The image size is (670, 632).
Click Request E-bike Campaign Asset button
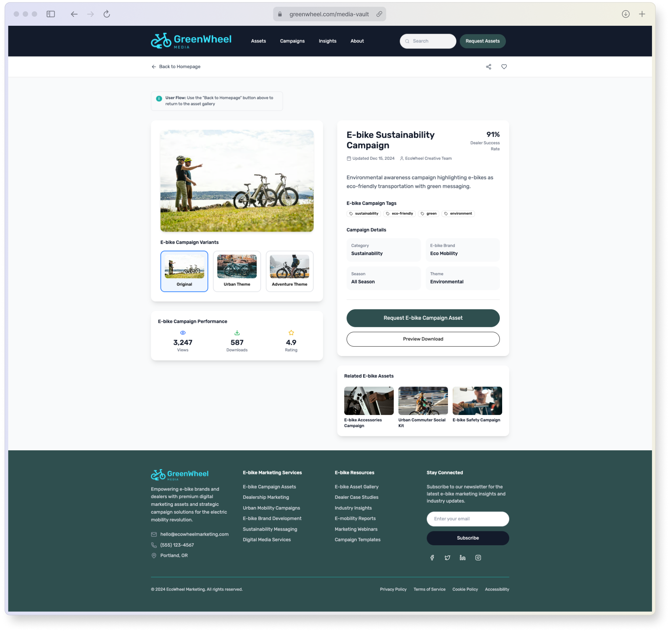click(x=423, y=318)
